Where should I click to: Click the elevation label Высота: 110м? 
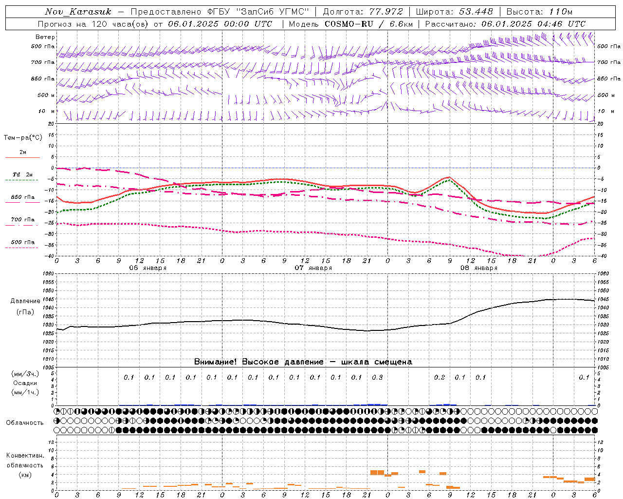coord(539,12)
